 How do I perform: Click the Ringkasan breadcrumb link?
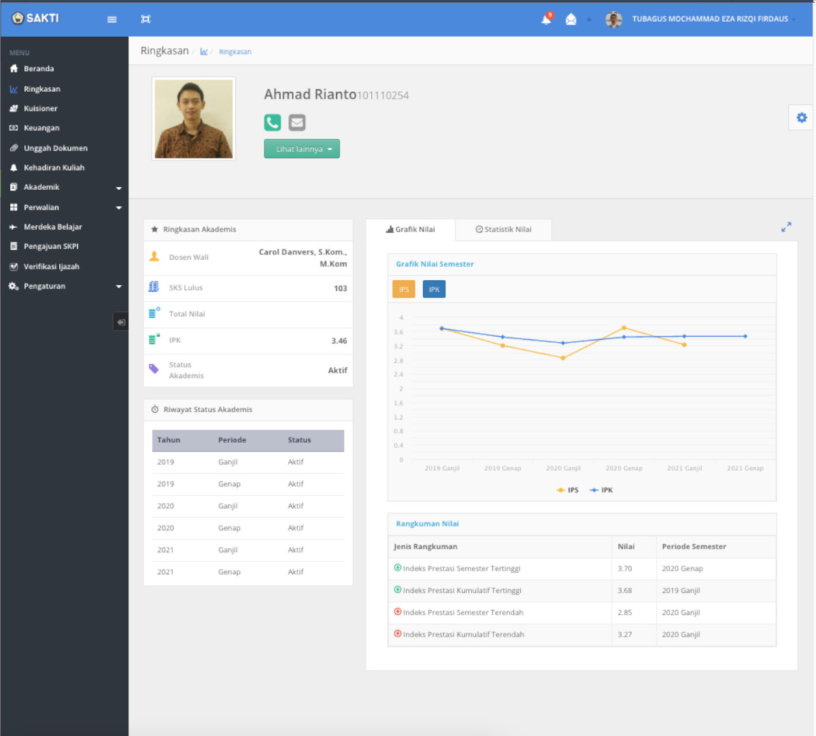[x=235, y=52]
